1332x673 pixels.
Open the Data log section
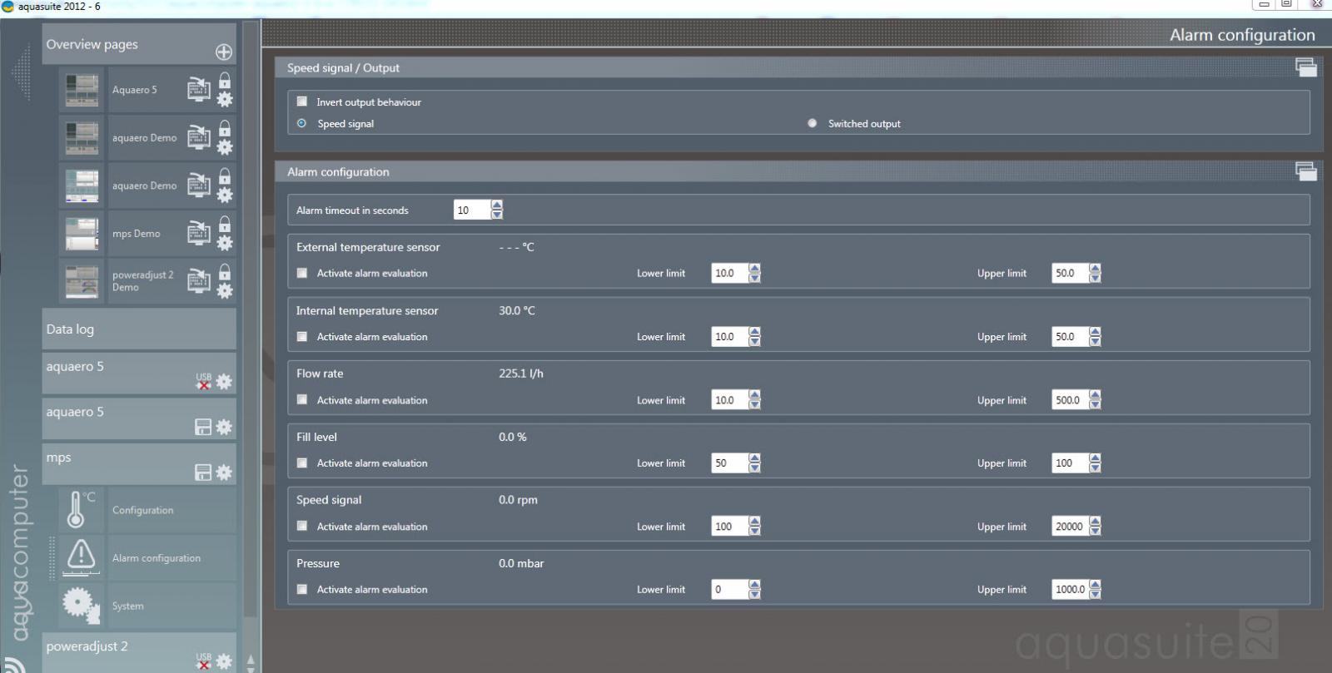tap(139, 329)
